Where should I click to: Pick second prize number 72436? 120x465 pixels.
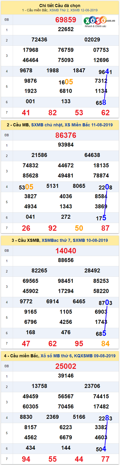pos(39,39)
